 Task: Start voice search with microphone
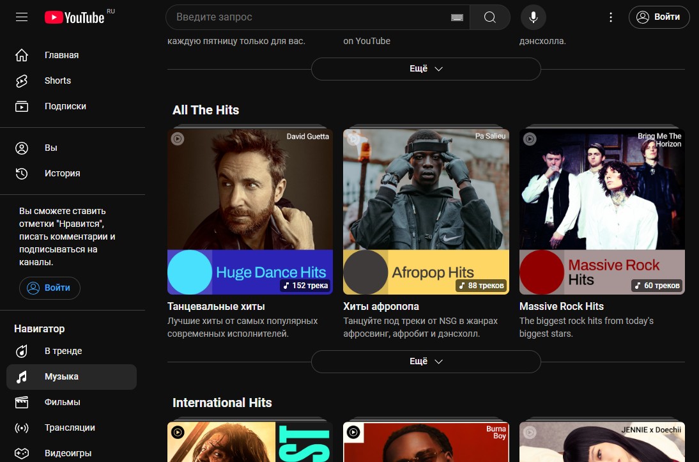pyautogui.click(x=534, y=17)
